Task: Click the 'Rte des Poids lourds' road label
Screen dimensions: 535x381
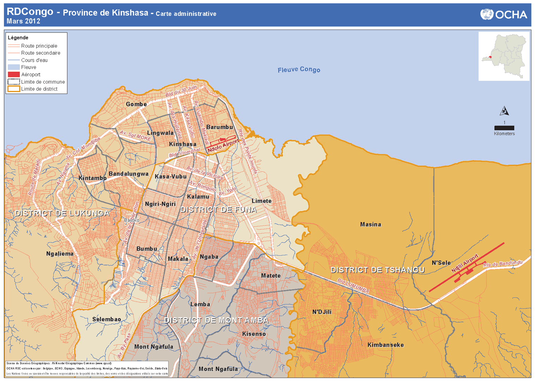Action: tap(248, 151)
